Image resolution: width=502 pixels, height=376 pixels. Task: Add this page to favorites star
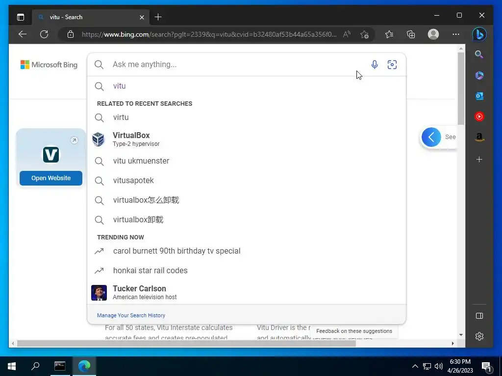[364, 34]
